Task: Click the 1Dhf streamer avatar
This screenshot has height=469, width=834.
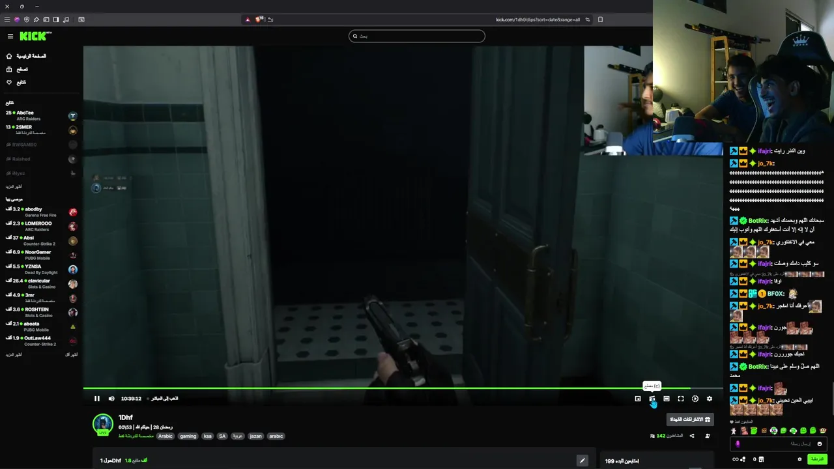Action: click(x=102, y=424)
